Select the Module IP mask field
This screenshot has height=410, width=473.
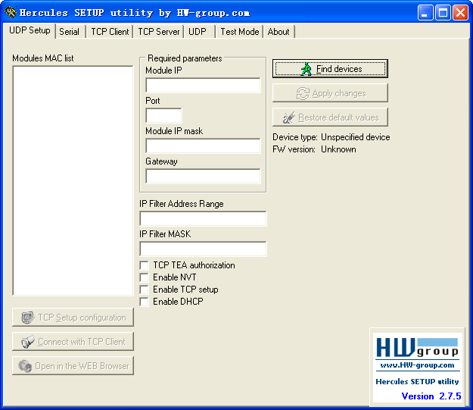(x=203, y=146)
